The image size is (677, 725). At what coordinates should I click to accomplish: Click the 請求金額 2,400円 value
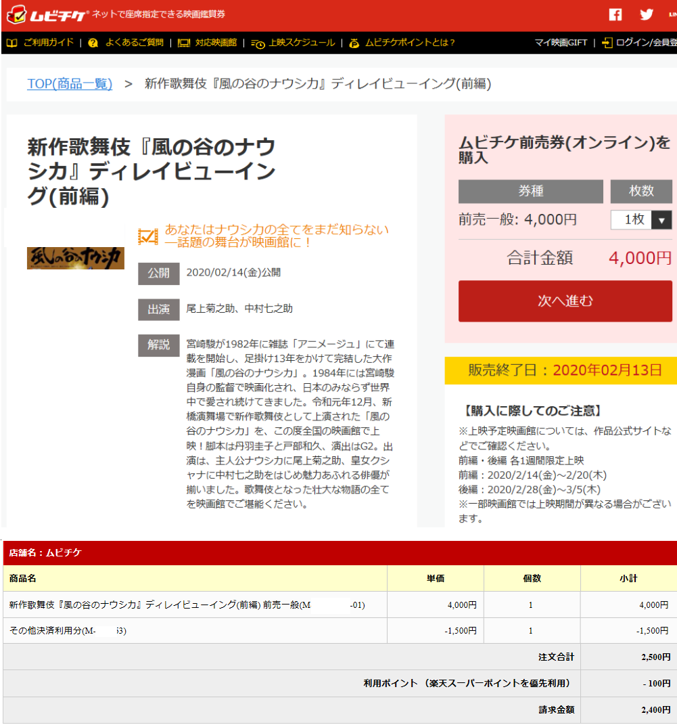656,709
